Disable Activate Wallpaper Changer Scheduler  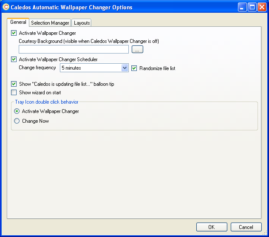point(14,59)
